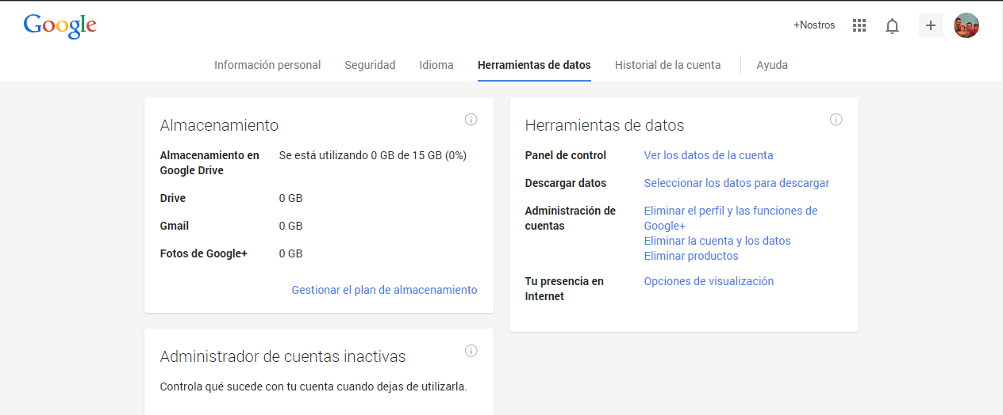The width and height of the screenshot is (1003, 415).
Task: Open the Ayuda link
Action: pos(771,65)
